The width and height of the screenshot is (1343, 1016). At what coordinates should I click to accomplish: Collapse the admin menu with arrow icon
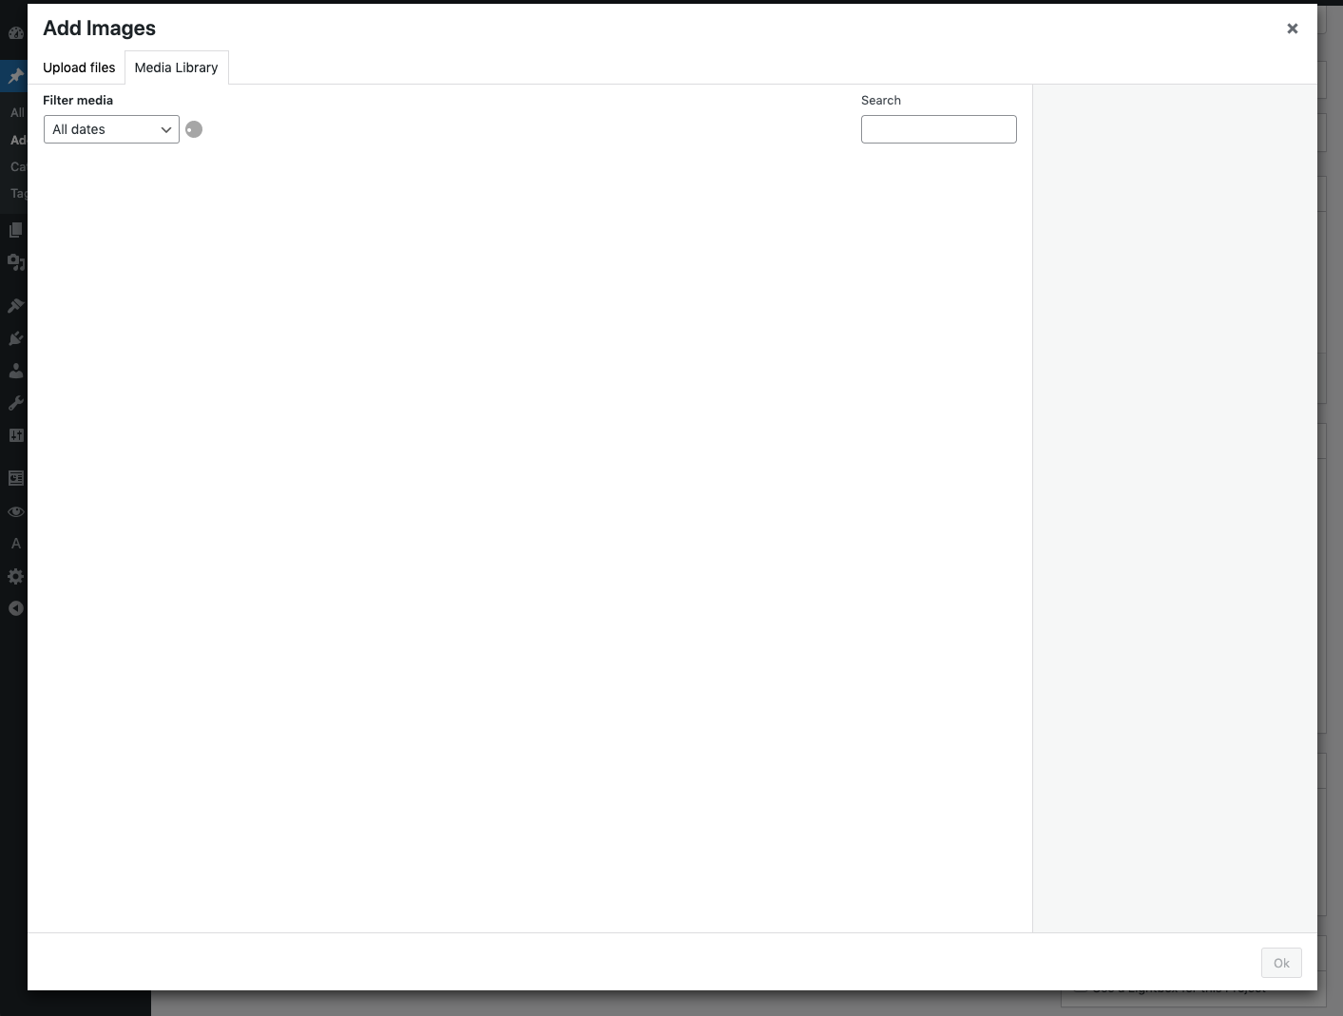point(15,608)
